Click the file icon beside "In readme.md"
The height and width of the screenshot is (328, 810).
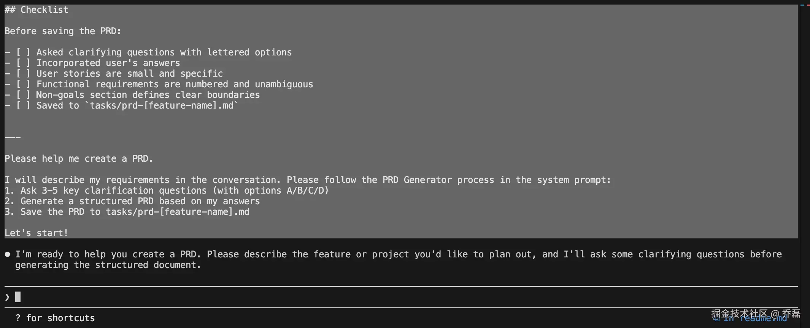(716, 318)
